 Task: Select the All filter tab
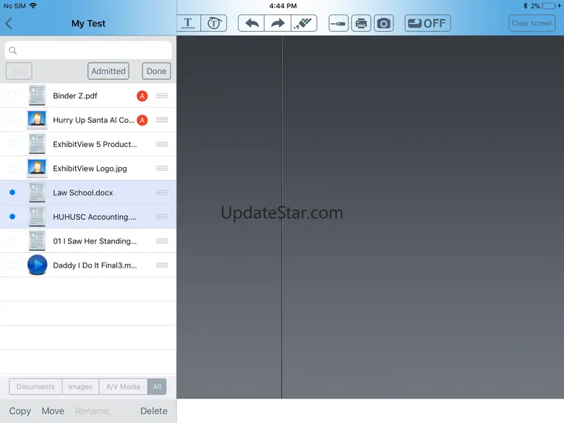[x=157, y=387]
